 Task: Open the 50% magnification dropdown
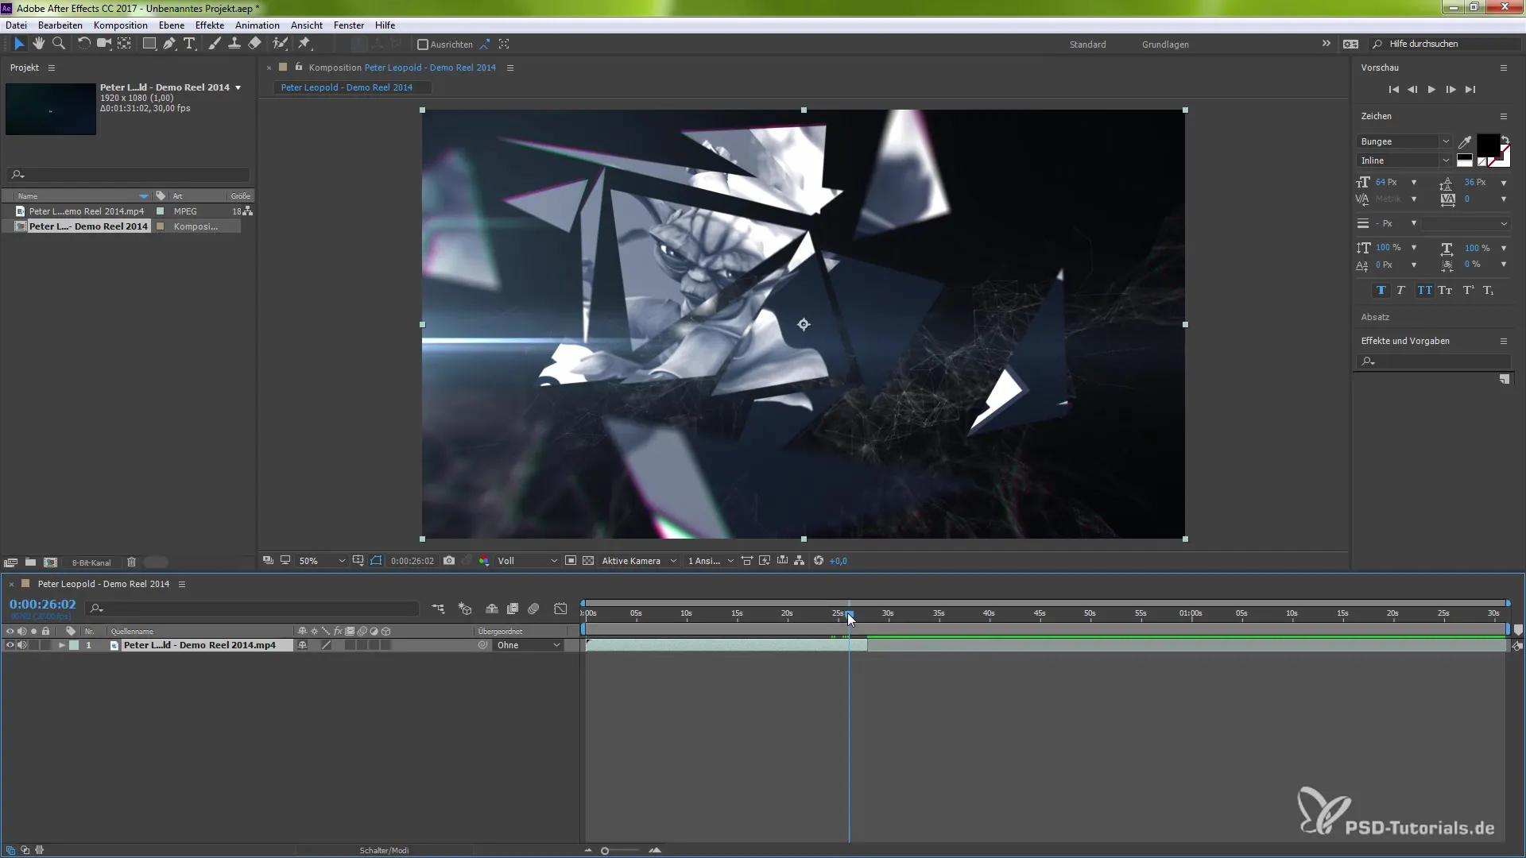point(321,561)
